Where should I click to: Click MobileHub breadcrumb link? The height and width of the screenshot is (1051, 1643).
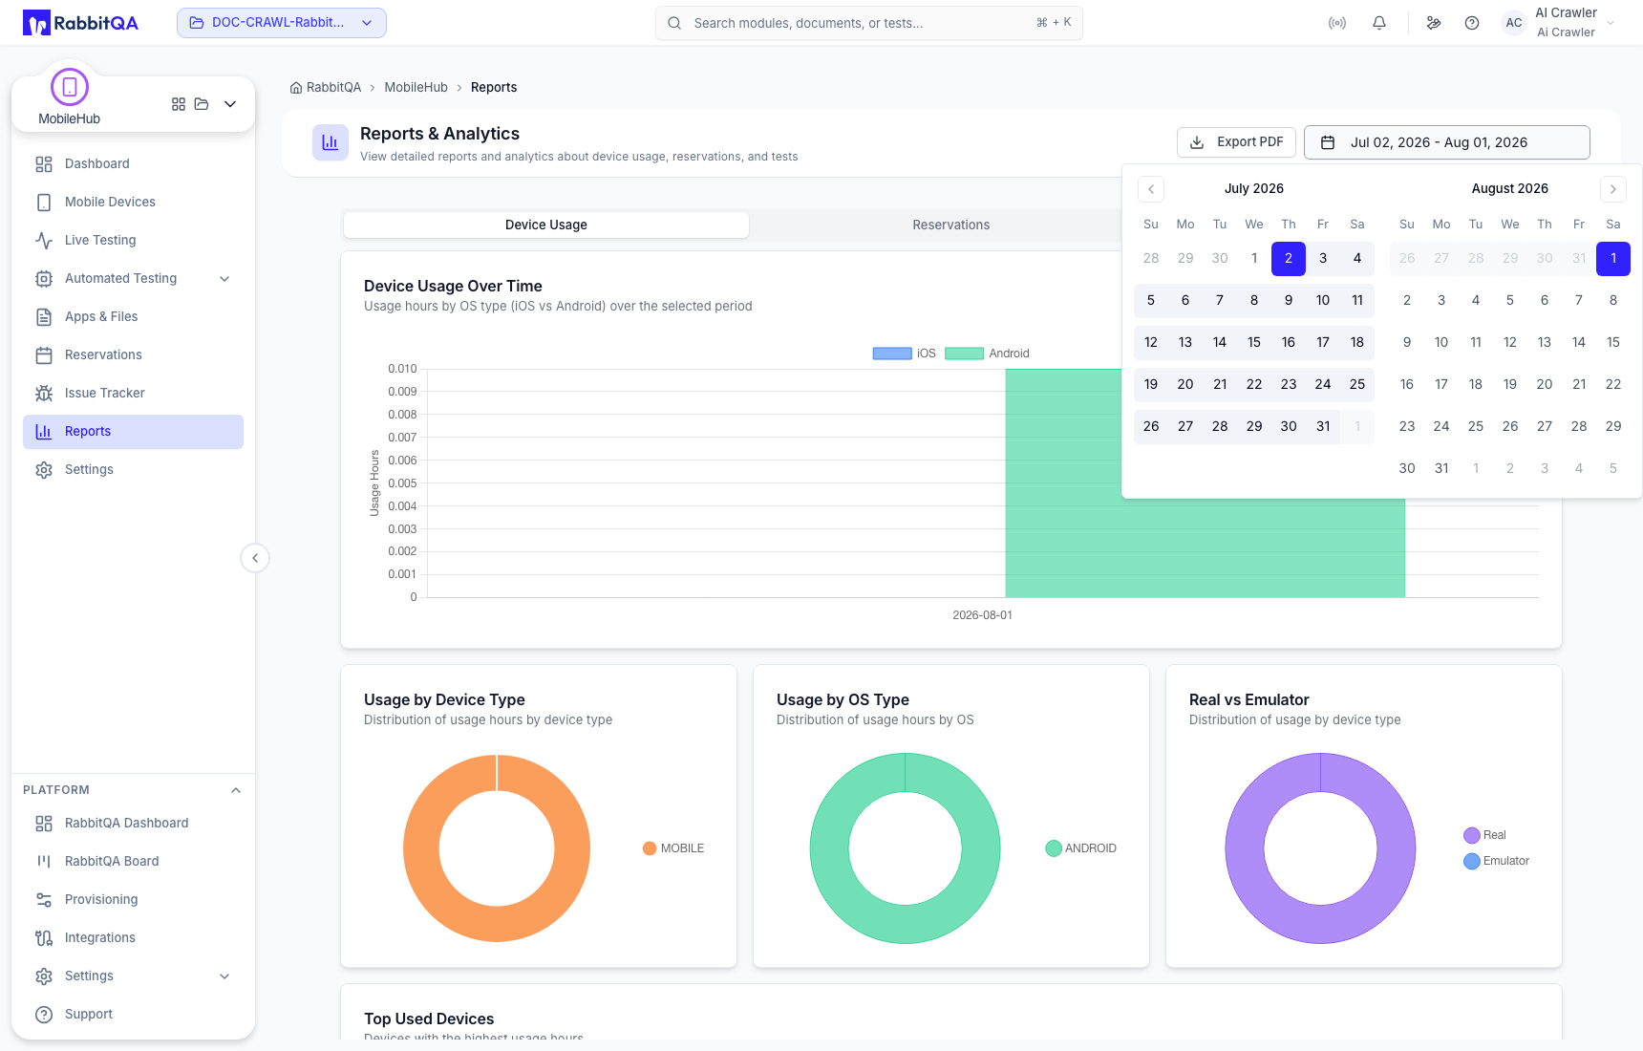click(416, 88)
